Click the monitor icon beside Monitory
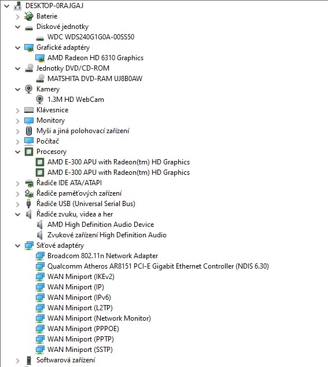Image resolution: width=328 pixels, height=367 pixels. tap(29, 120)
